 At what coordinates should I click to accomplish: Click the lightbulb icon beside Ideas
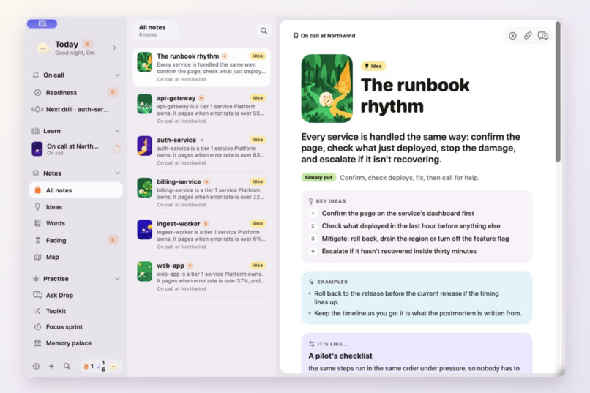(x=37, y=207)
